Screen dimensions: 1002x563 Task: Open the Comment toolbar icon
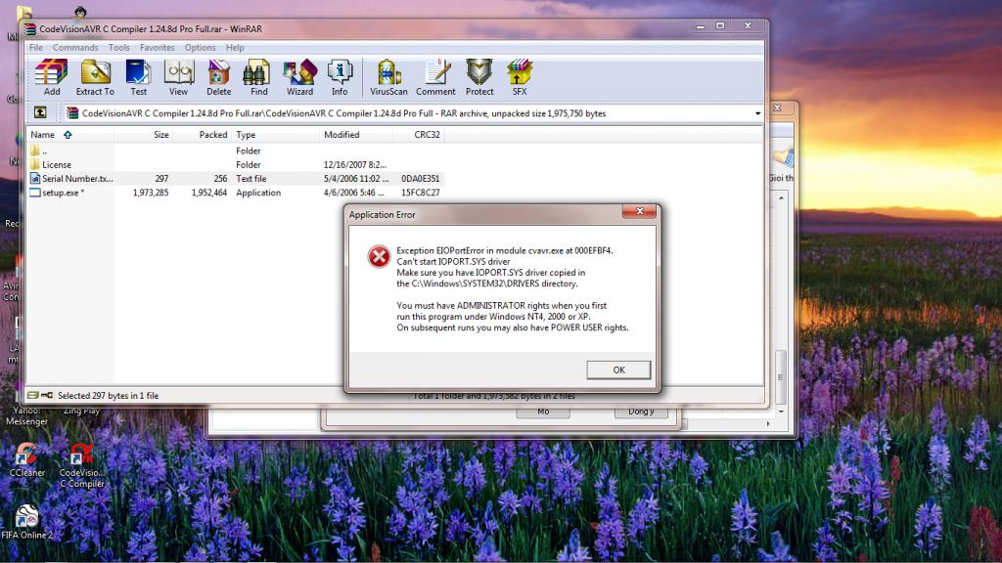coord(435,77)
